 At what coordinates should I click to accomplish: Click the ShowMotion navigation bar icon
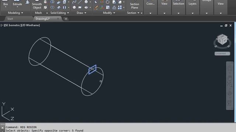point(229,103)
